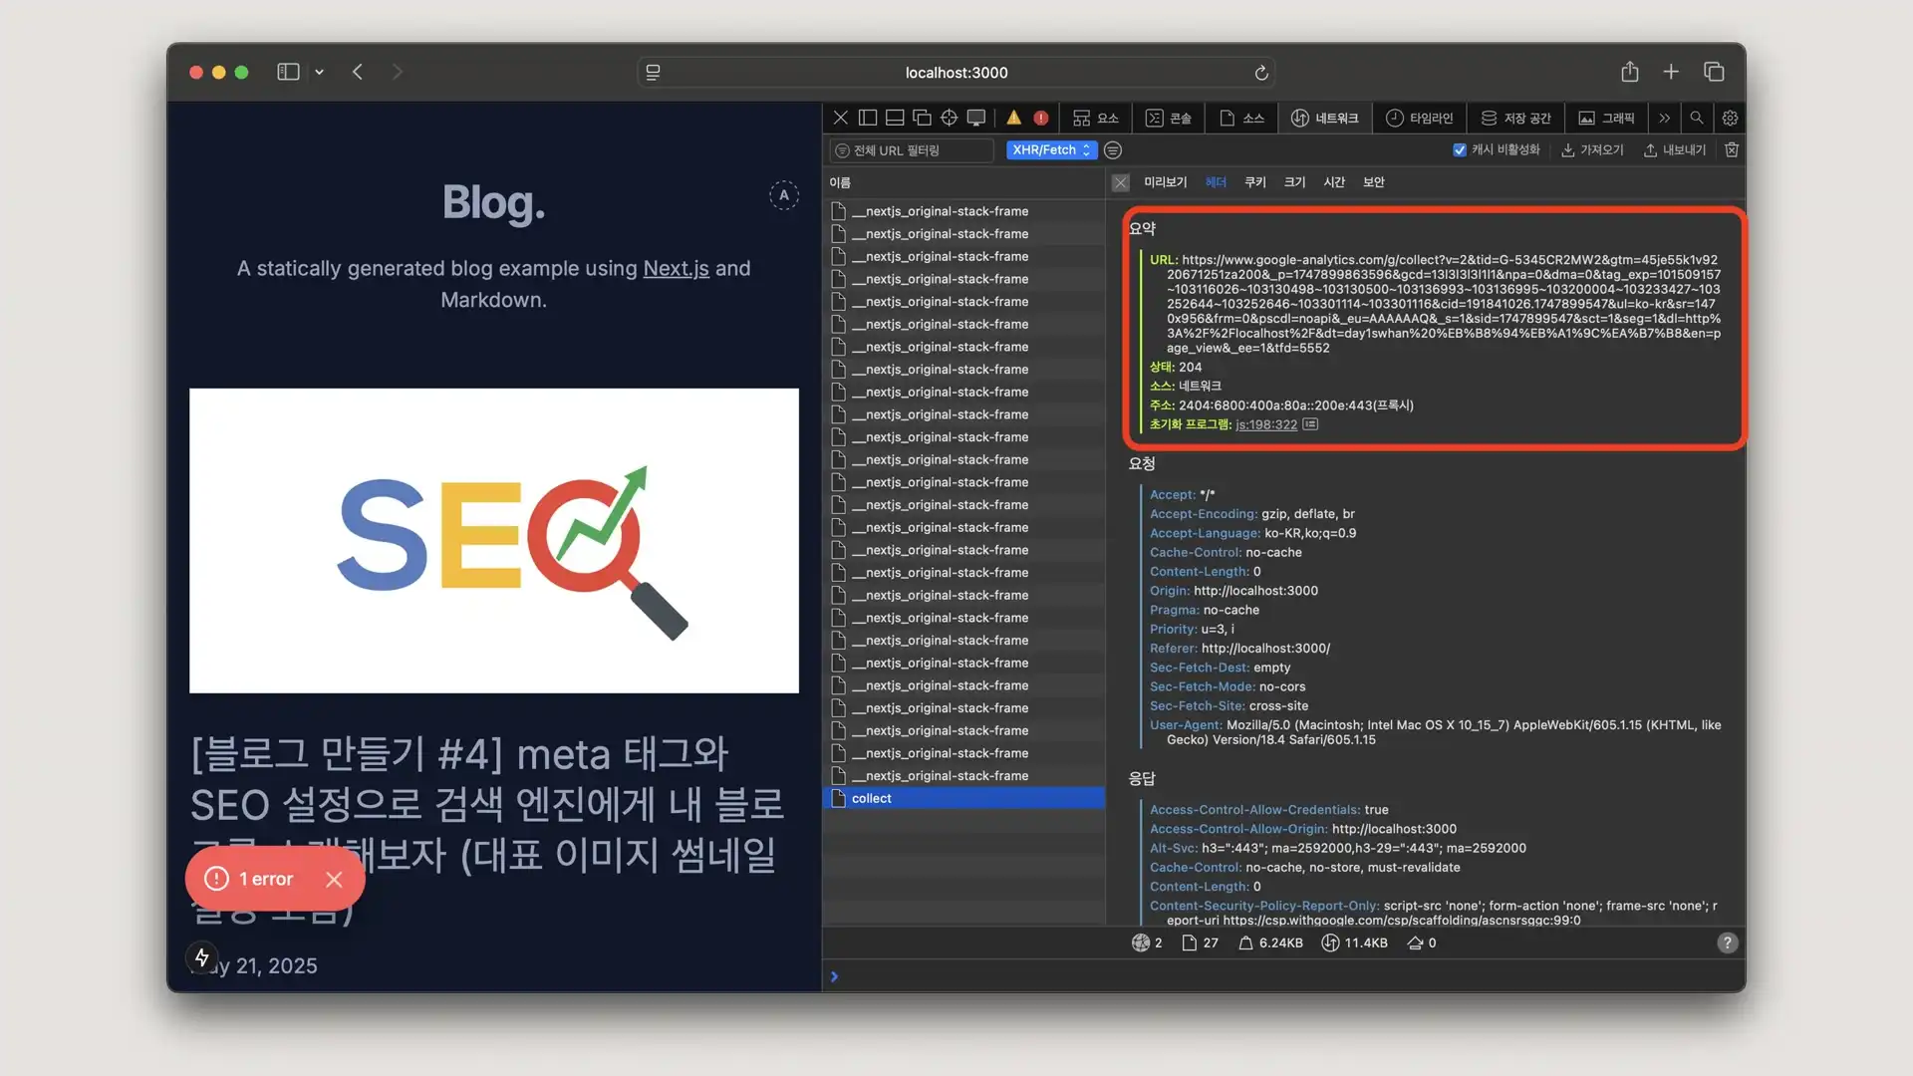
Task: Clear network items with trash icon
Action: pyautogui.click(x=1732, y=149)
